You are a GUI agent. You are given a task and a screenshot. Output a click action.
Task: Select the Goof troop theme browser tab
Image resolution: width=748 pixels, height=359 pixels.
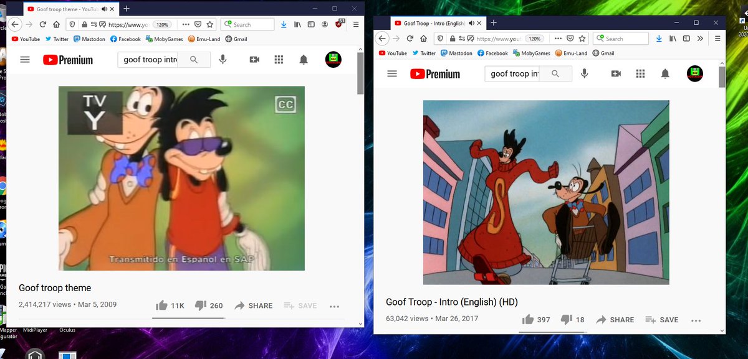[x=70, y=9]
